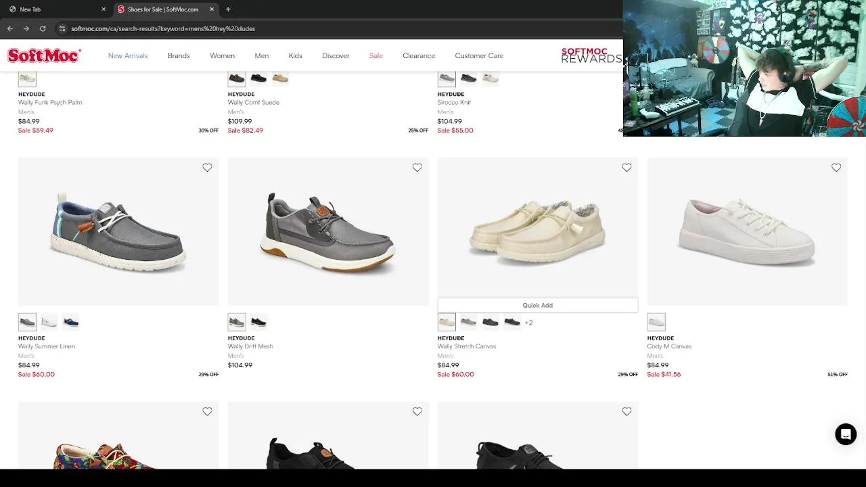Select grey swatch for Sirocco Knit
This screenshot has width=866, height=487.
pyautogui.click(x=447, y=78)
